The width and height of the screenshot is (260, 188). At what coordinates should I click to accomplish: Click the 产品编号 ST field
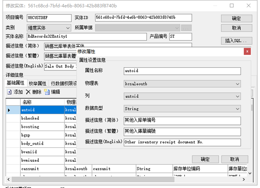coord(181,37)
